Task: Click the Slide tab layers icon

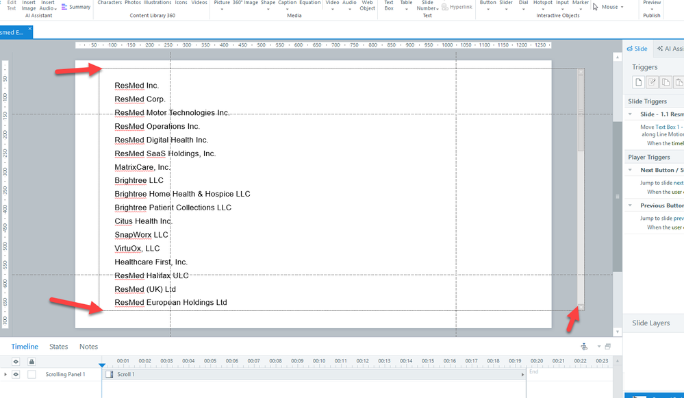Action: (x=629, y=49)
